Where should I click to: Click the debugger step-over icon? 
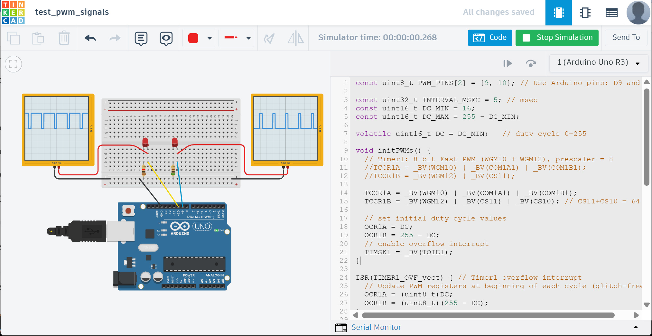coord(531,63)
